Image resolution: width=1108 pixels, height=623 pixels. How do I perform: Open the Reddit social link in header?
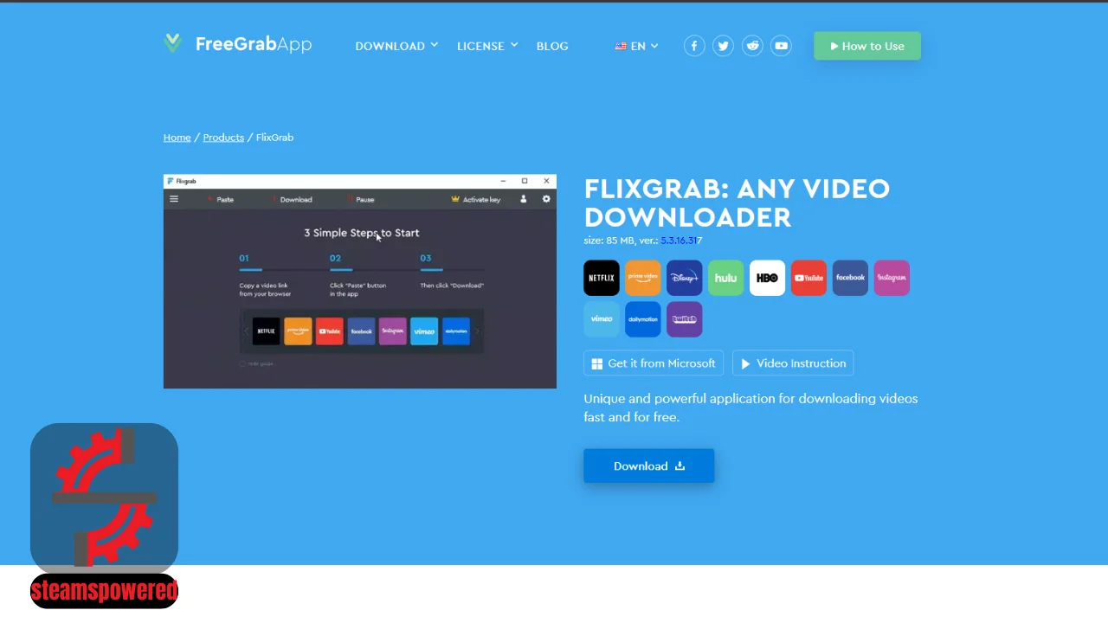(753, 46)
